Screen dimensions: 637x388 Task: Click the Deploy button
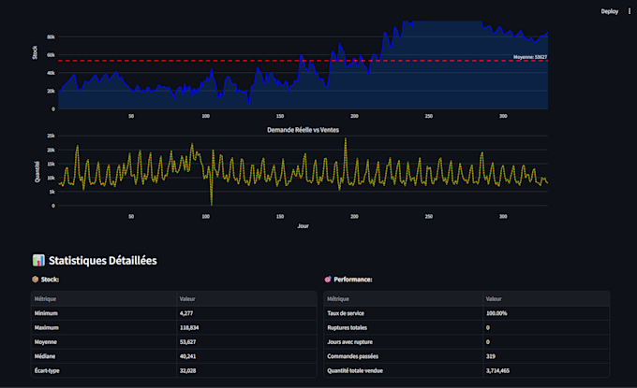tap(610, 11)
